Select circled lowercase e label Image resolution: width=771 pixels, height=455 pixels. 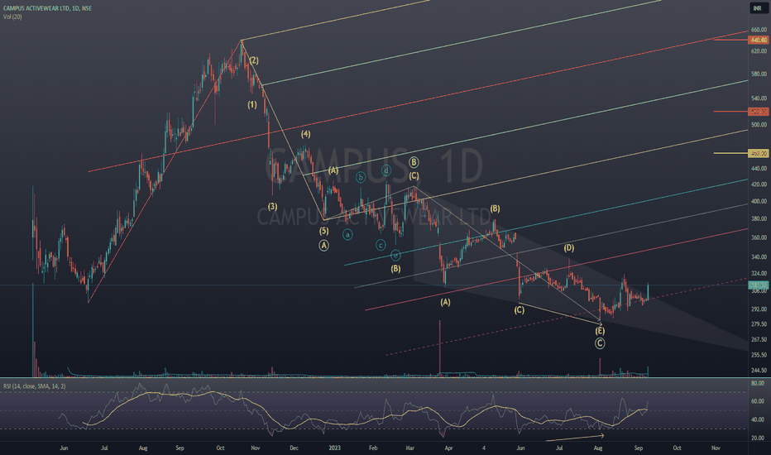pyautogui.click(x=395, y=255)
